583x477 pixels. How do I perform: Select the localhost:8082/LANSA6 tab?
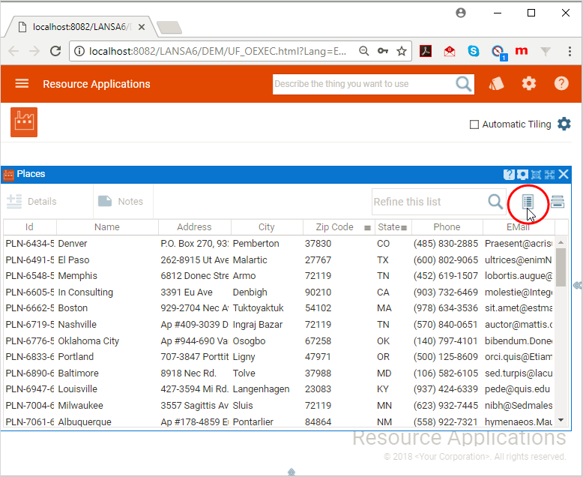pos(80,27)
